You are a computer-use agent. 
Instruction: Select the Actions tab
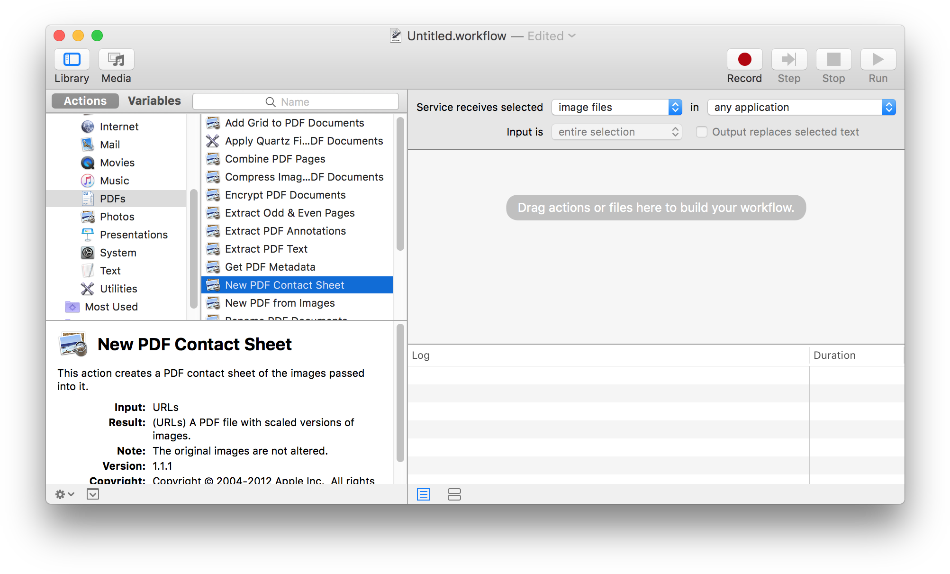tap(85, 101)
